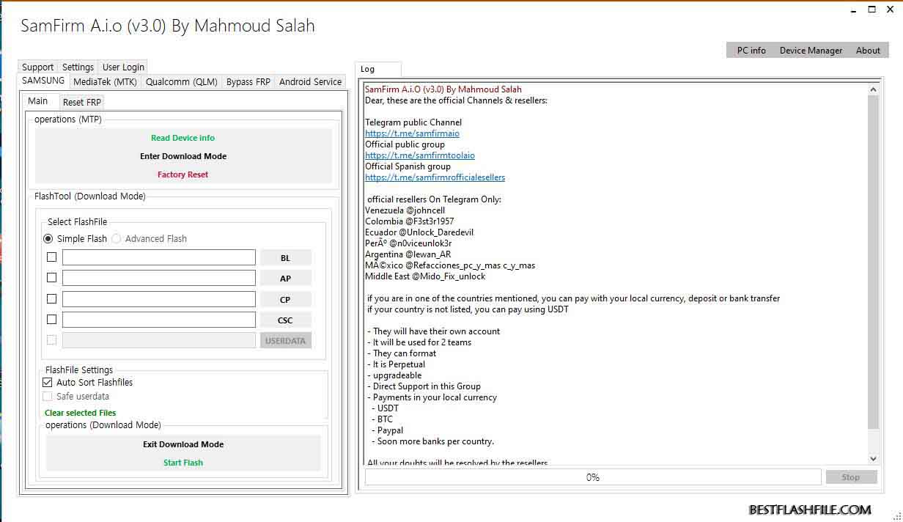This screenshot has height=522, width=903.
Task: Click Factory Reset operation
Action: click(183, 174)
